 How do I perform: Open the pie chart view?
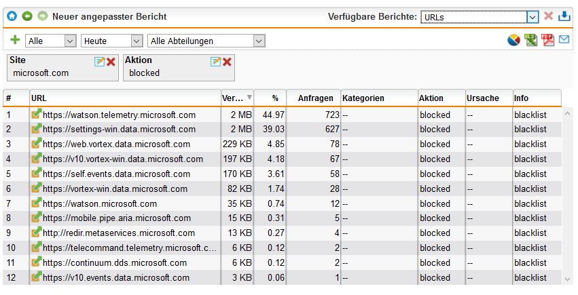[513, 41]
